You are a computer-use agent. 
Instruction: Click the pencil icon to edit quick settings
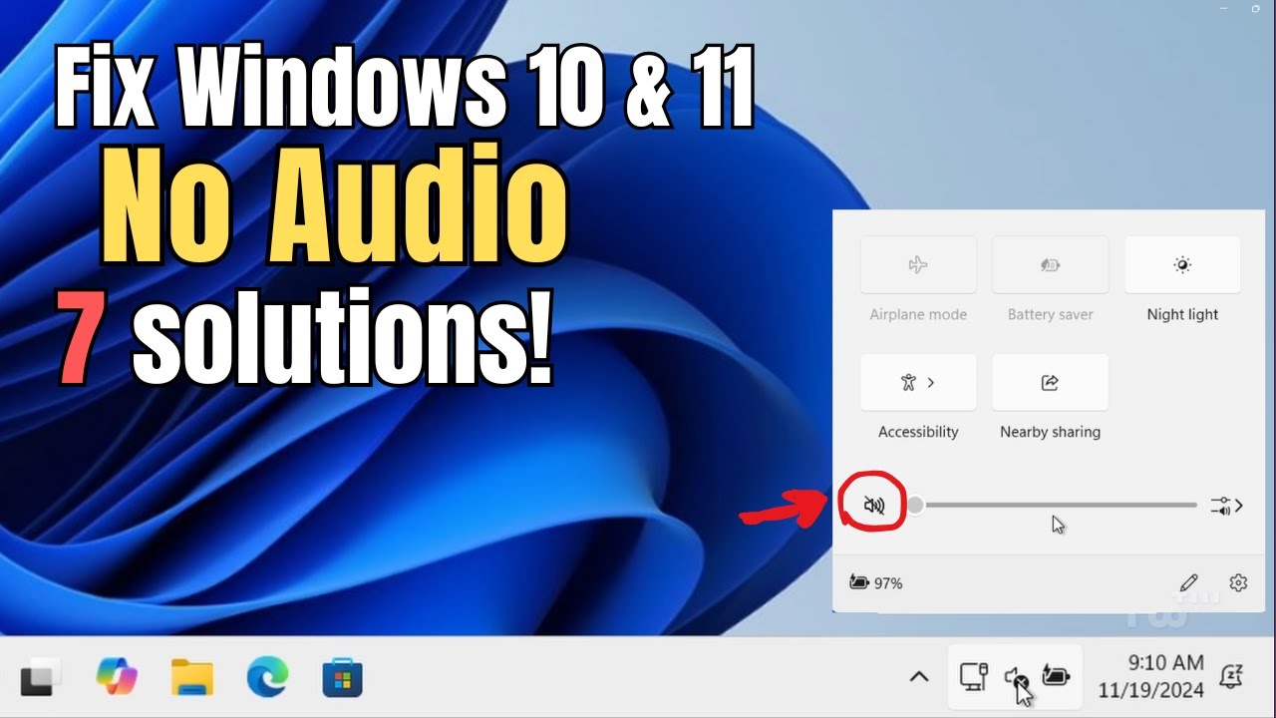click(1188, 582)
